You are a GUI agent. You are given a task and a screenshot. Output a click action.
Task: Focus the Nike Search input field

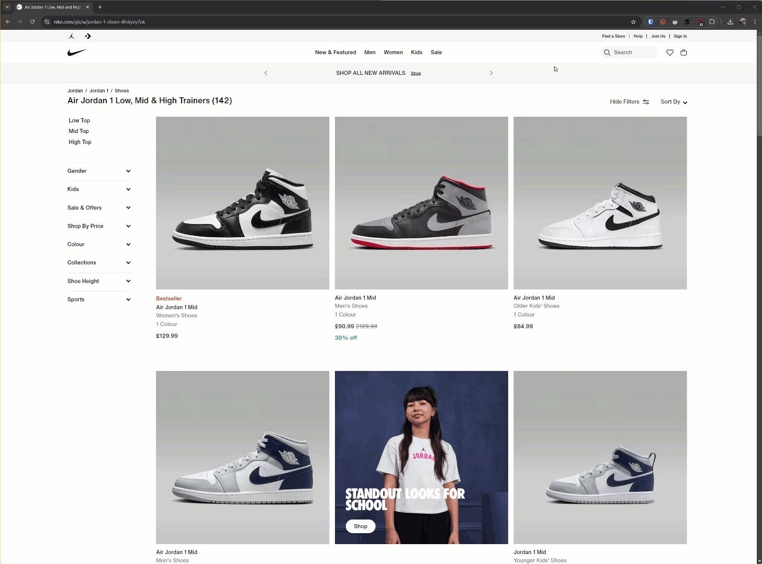point(629,52)
